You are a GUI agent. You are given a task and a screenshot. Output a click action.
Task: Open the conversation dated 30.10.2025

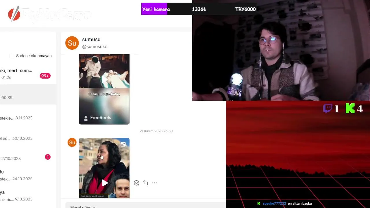point(28,135)
